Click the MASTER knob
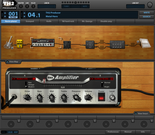The image size is (155, 135). point(21,6)
